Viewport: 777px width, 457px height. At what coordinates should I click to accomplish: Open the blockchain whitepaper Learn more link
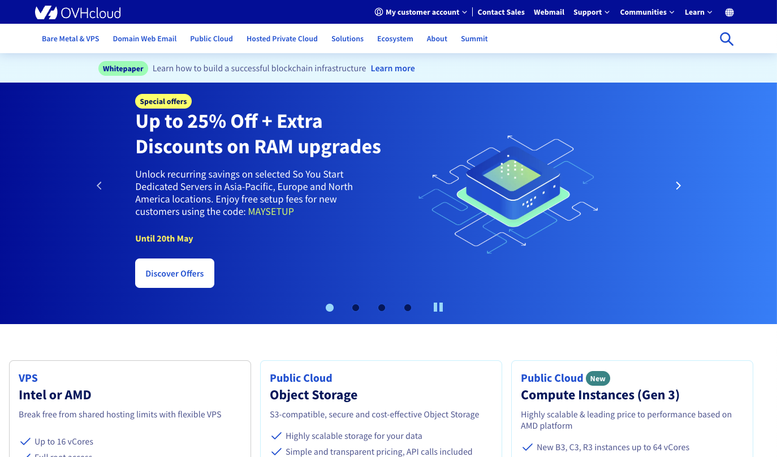click(x=392, y=68)
